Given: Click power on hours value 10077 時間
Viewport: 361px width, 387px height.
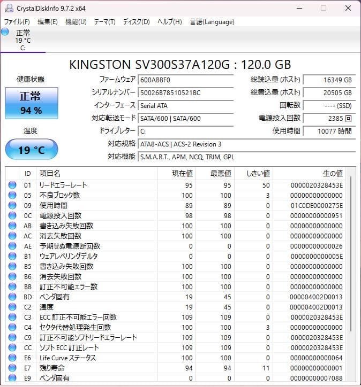Looking at the screenshot, I should (x=329, y=131).
